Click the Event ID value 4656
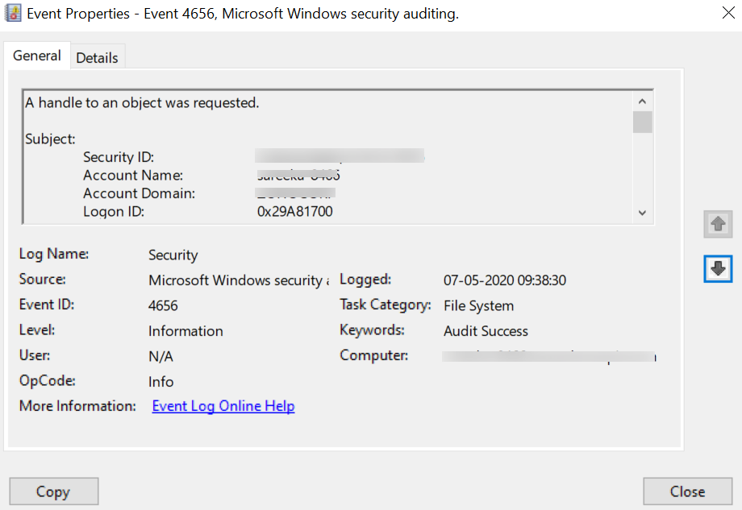 163,305
